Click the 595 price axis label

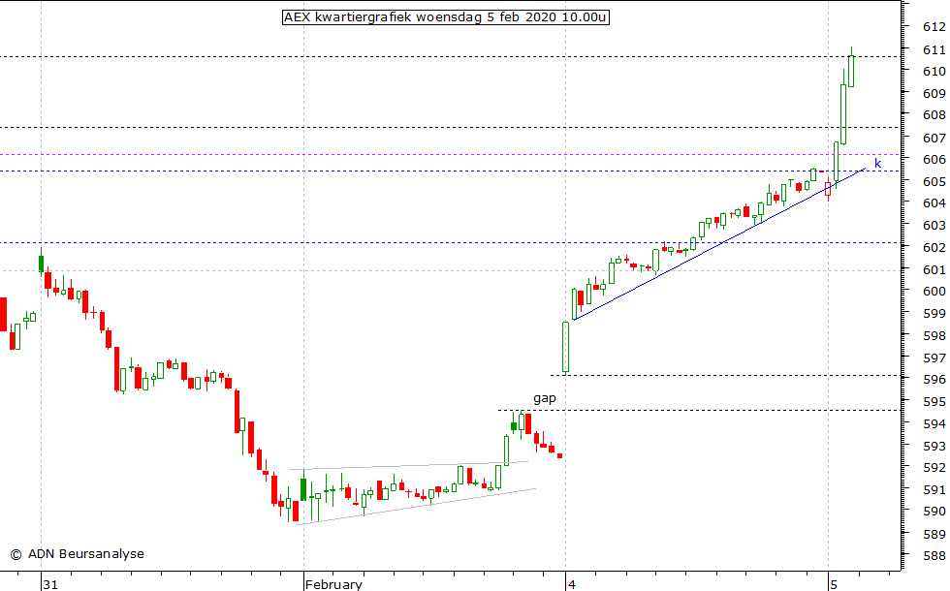click(934, 401)
